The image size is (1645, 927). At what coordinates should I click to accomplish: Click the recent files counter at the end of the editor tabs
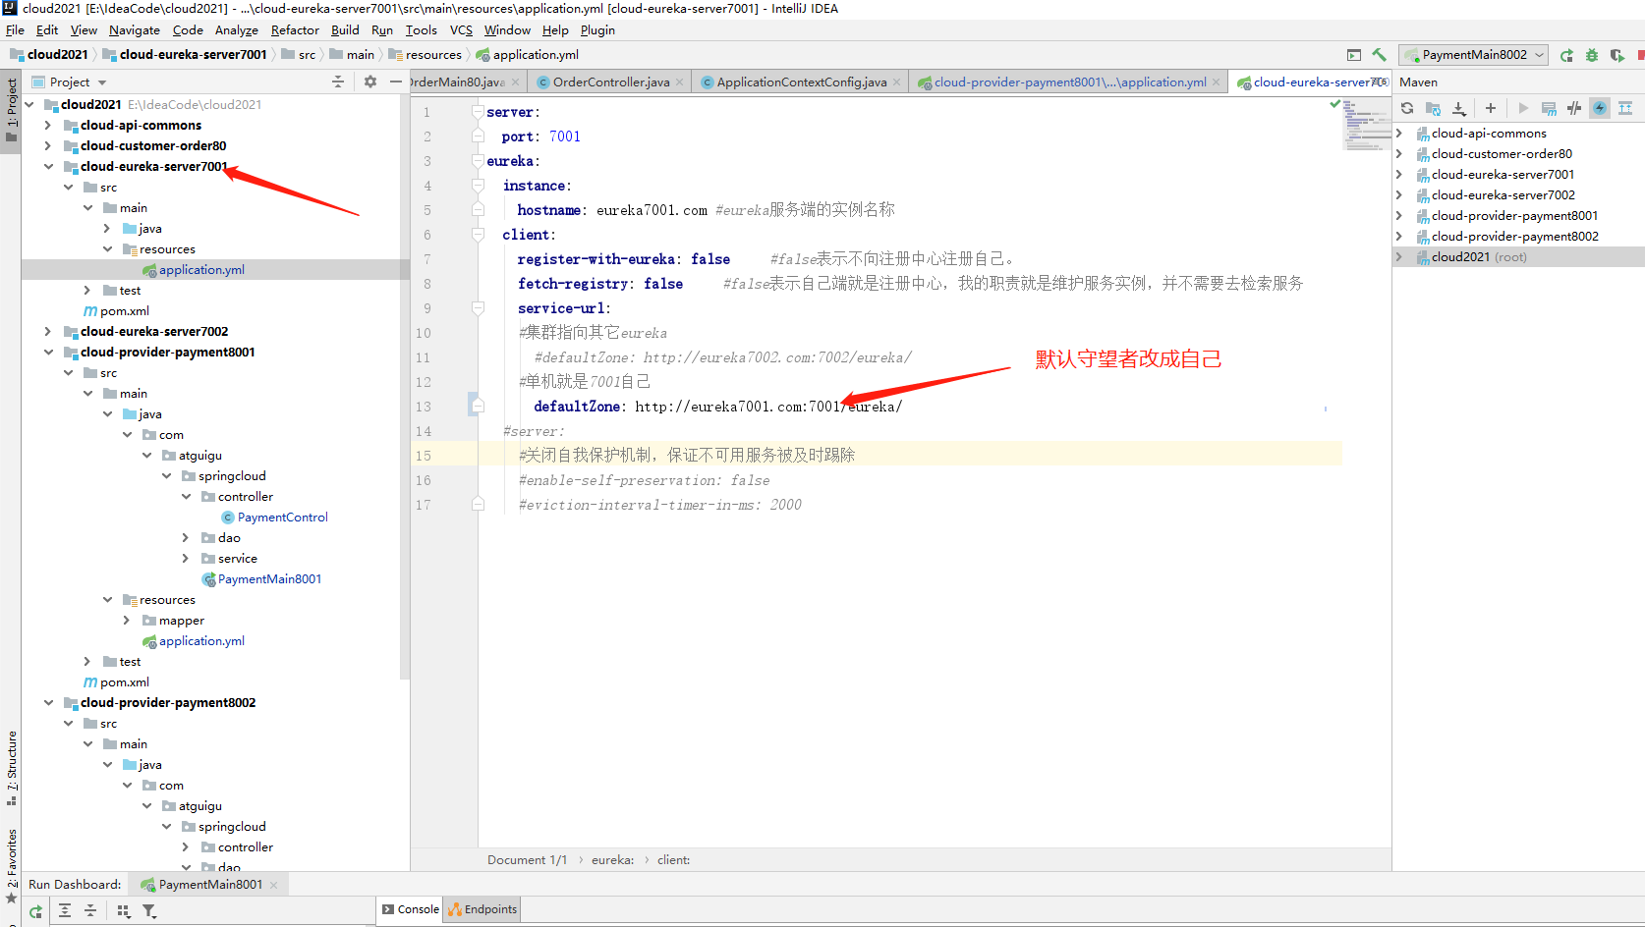pos(1382,82)
